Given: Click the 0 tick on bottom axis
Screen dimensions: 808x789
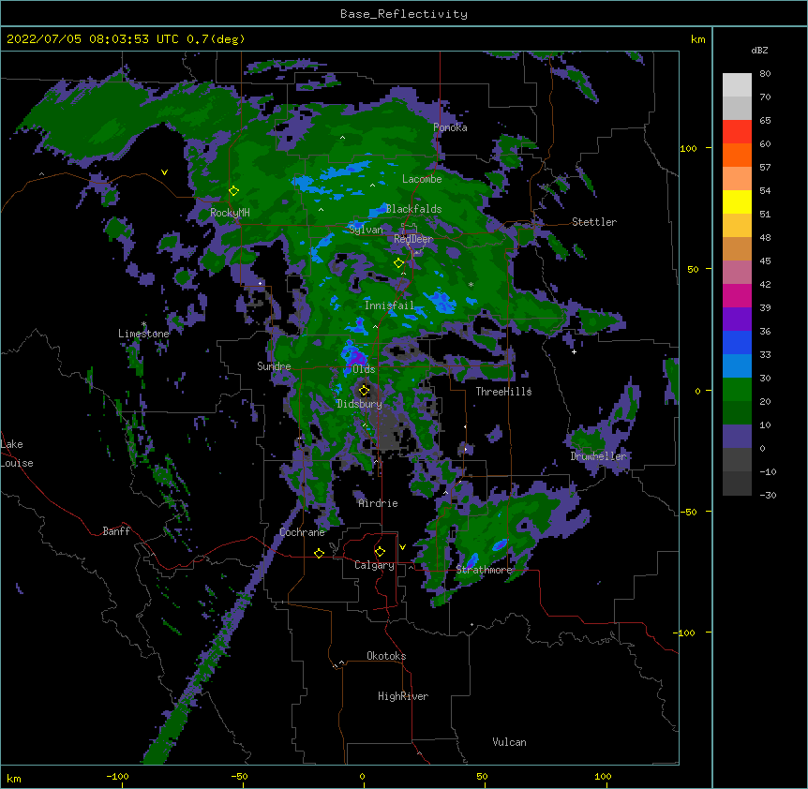Looking at the screenshot, I should click(362, 776).
